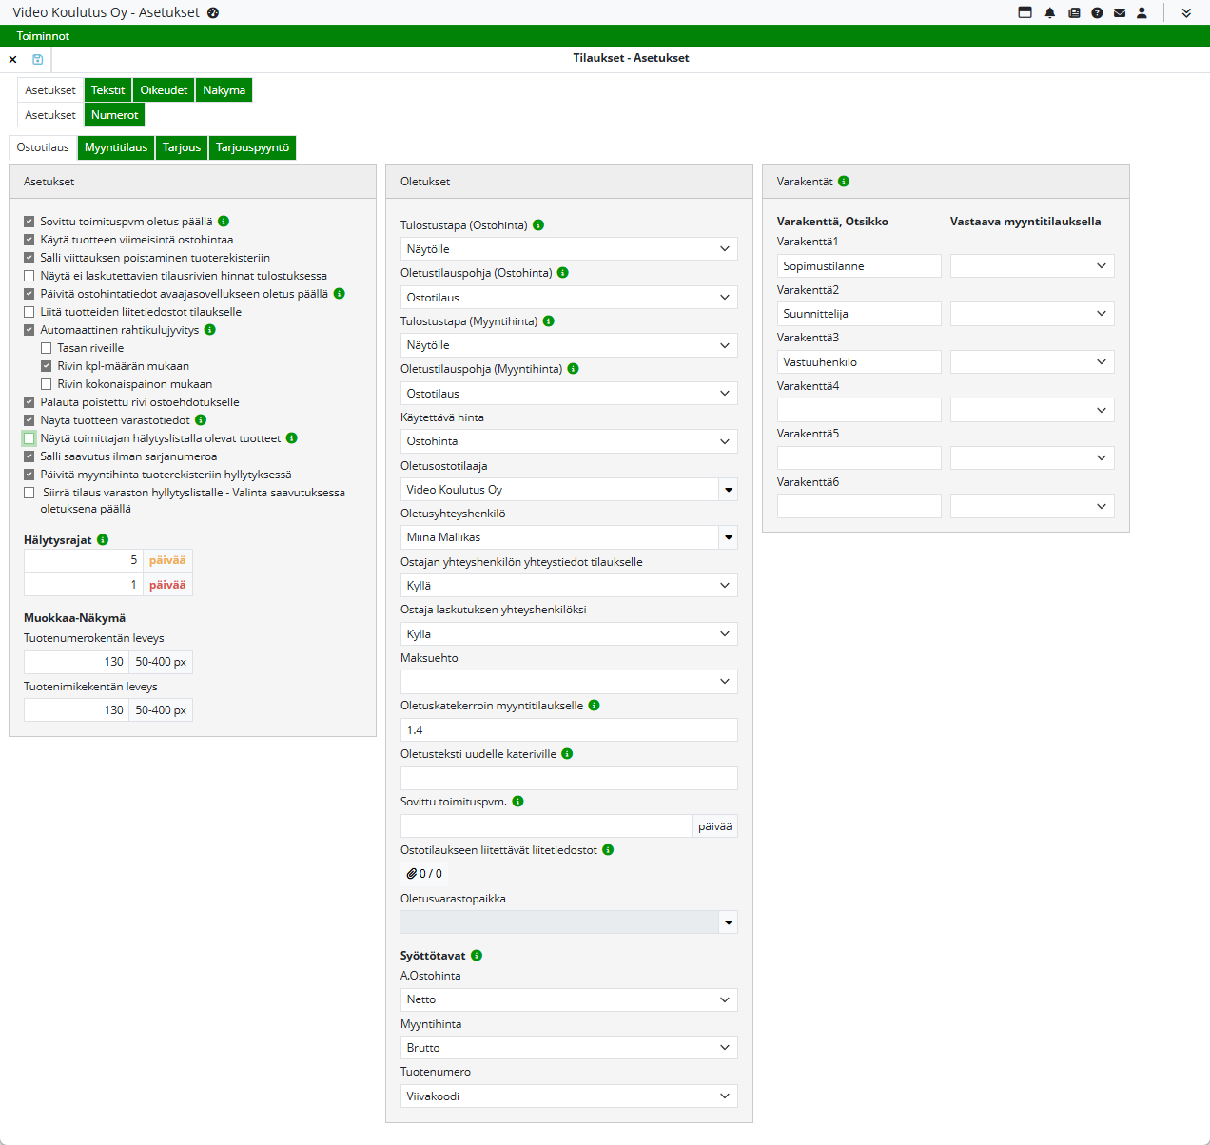Screen dimensions: 1210x1145
Task: Click the user profile icon
Action: [1142, 13]
